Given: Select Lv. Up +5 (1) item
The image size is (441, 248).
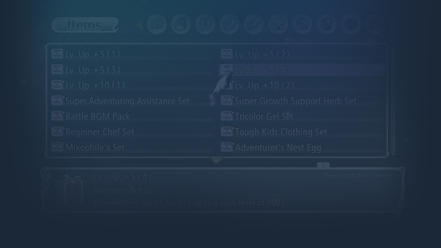Looking at the screenshot, I should tap(132, 54).
